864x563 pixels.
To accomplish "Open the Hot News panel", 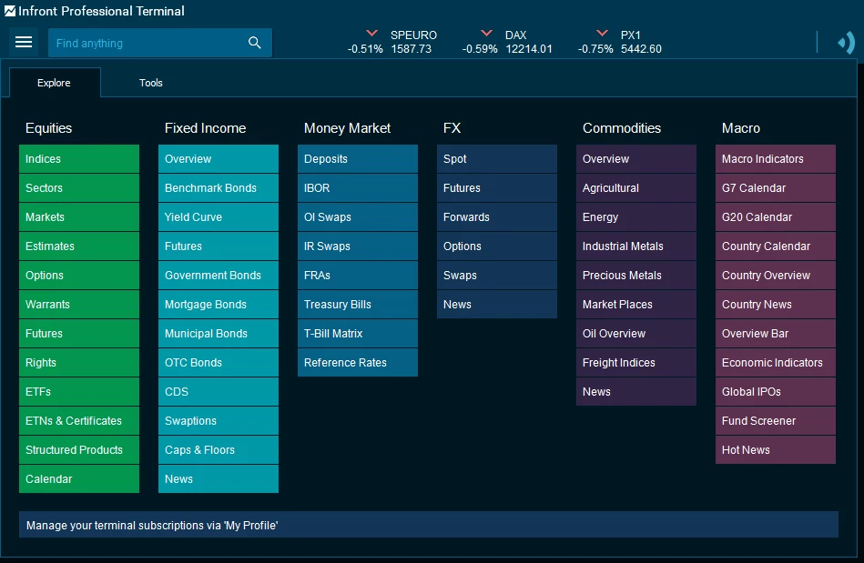I will [775, 449].
